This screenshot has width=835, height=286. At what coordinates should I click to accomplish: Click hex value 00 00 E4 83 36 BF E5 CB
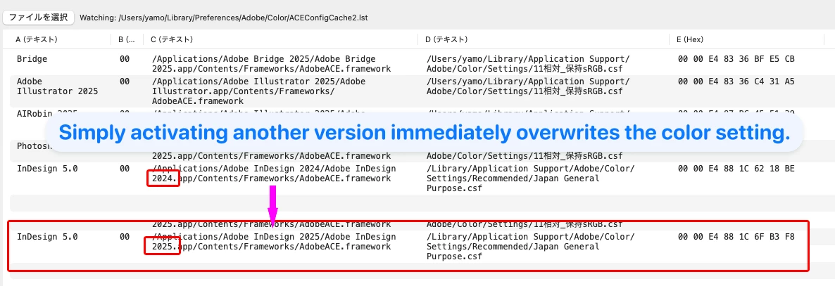tap(736, 58)
